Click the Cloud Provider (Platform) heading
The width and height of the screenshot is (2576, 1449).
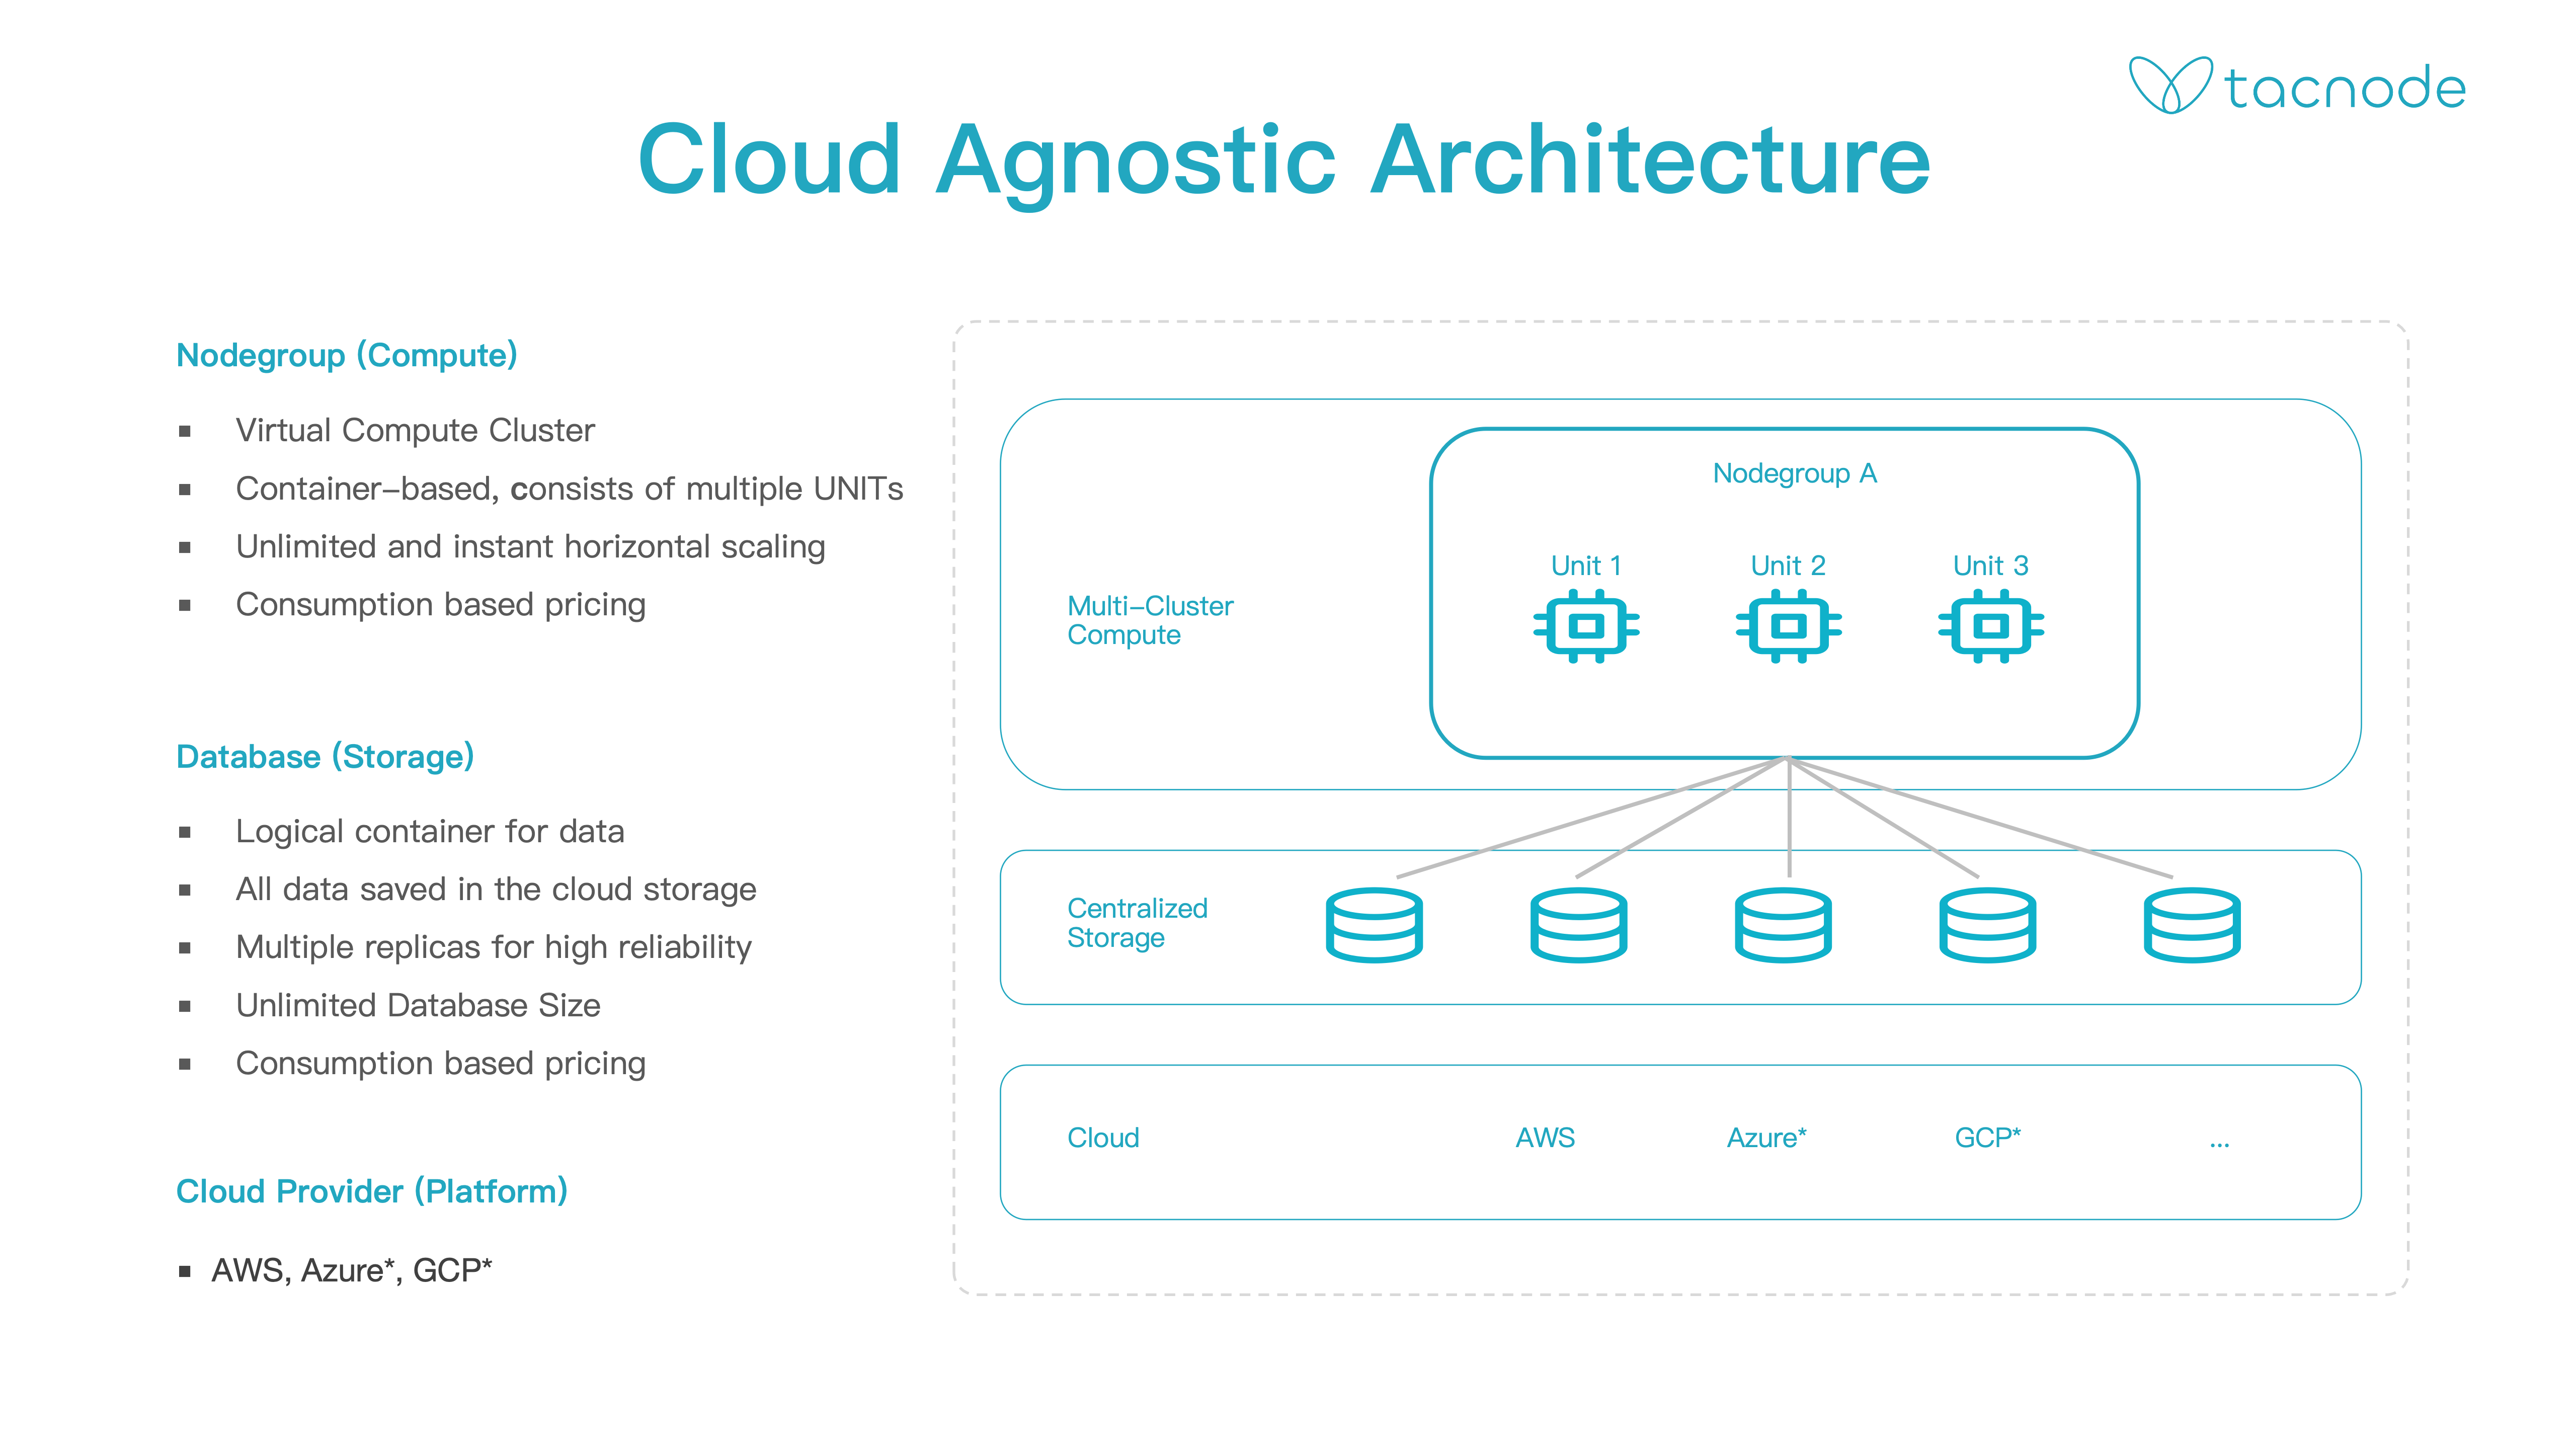pyautogui.click(x=372, y=1192)
